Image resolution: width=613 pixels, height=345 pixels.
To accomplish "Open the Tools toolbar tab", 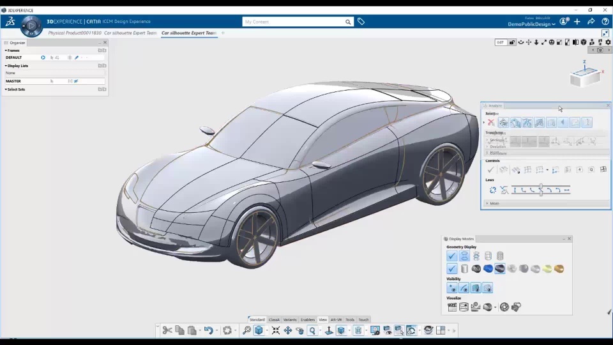I will click(350, 319).
